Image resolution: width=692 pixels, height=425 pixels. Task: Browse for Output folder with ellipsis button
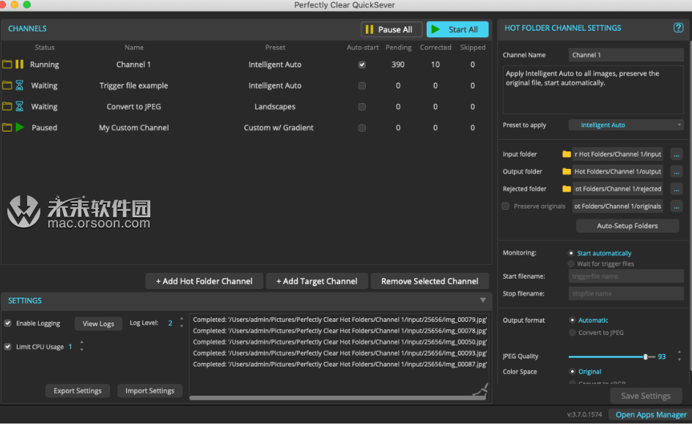click(676, 172)
